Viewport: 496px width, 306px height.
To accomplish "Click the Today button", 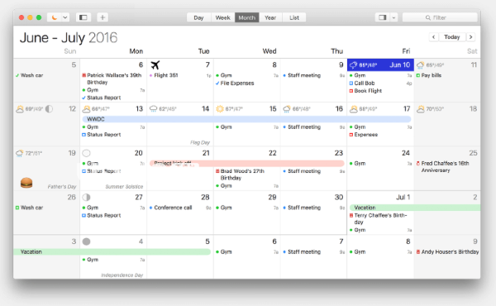I will click(451, 37).
